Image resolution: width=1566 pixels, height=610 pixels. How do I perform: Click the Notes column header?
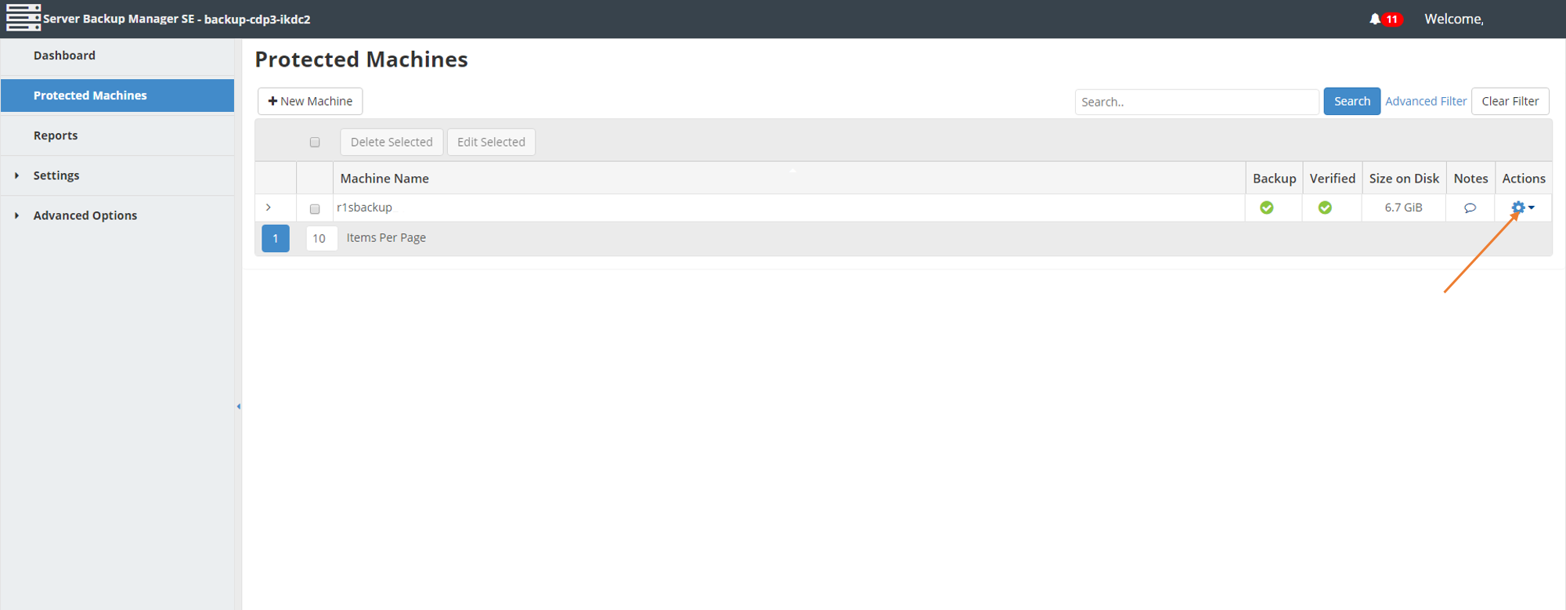pos(1470,179)
